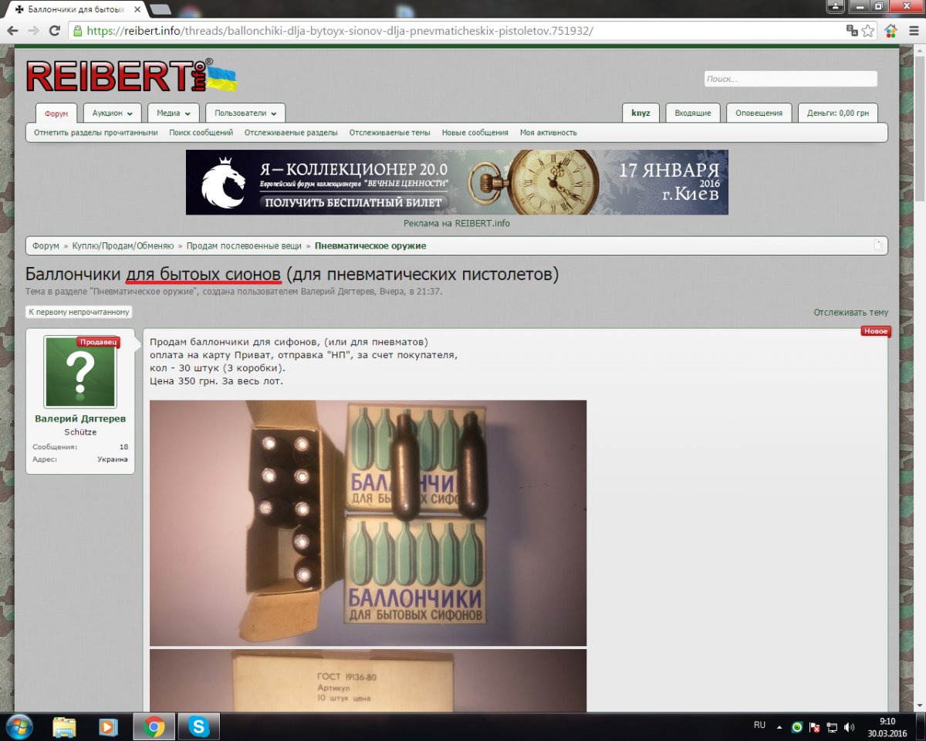Open a new browser tab
Image resolution: width=926 pixels, height=741 pixels.
pos(160,9)
